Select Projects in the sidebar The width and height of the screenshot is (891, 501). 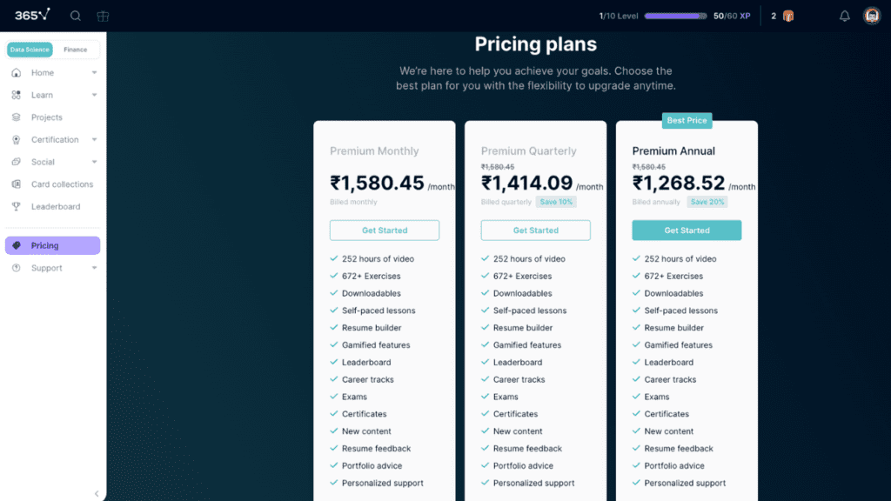46,117
